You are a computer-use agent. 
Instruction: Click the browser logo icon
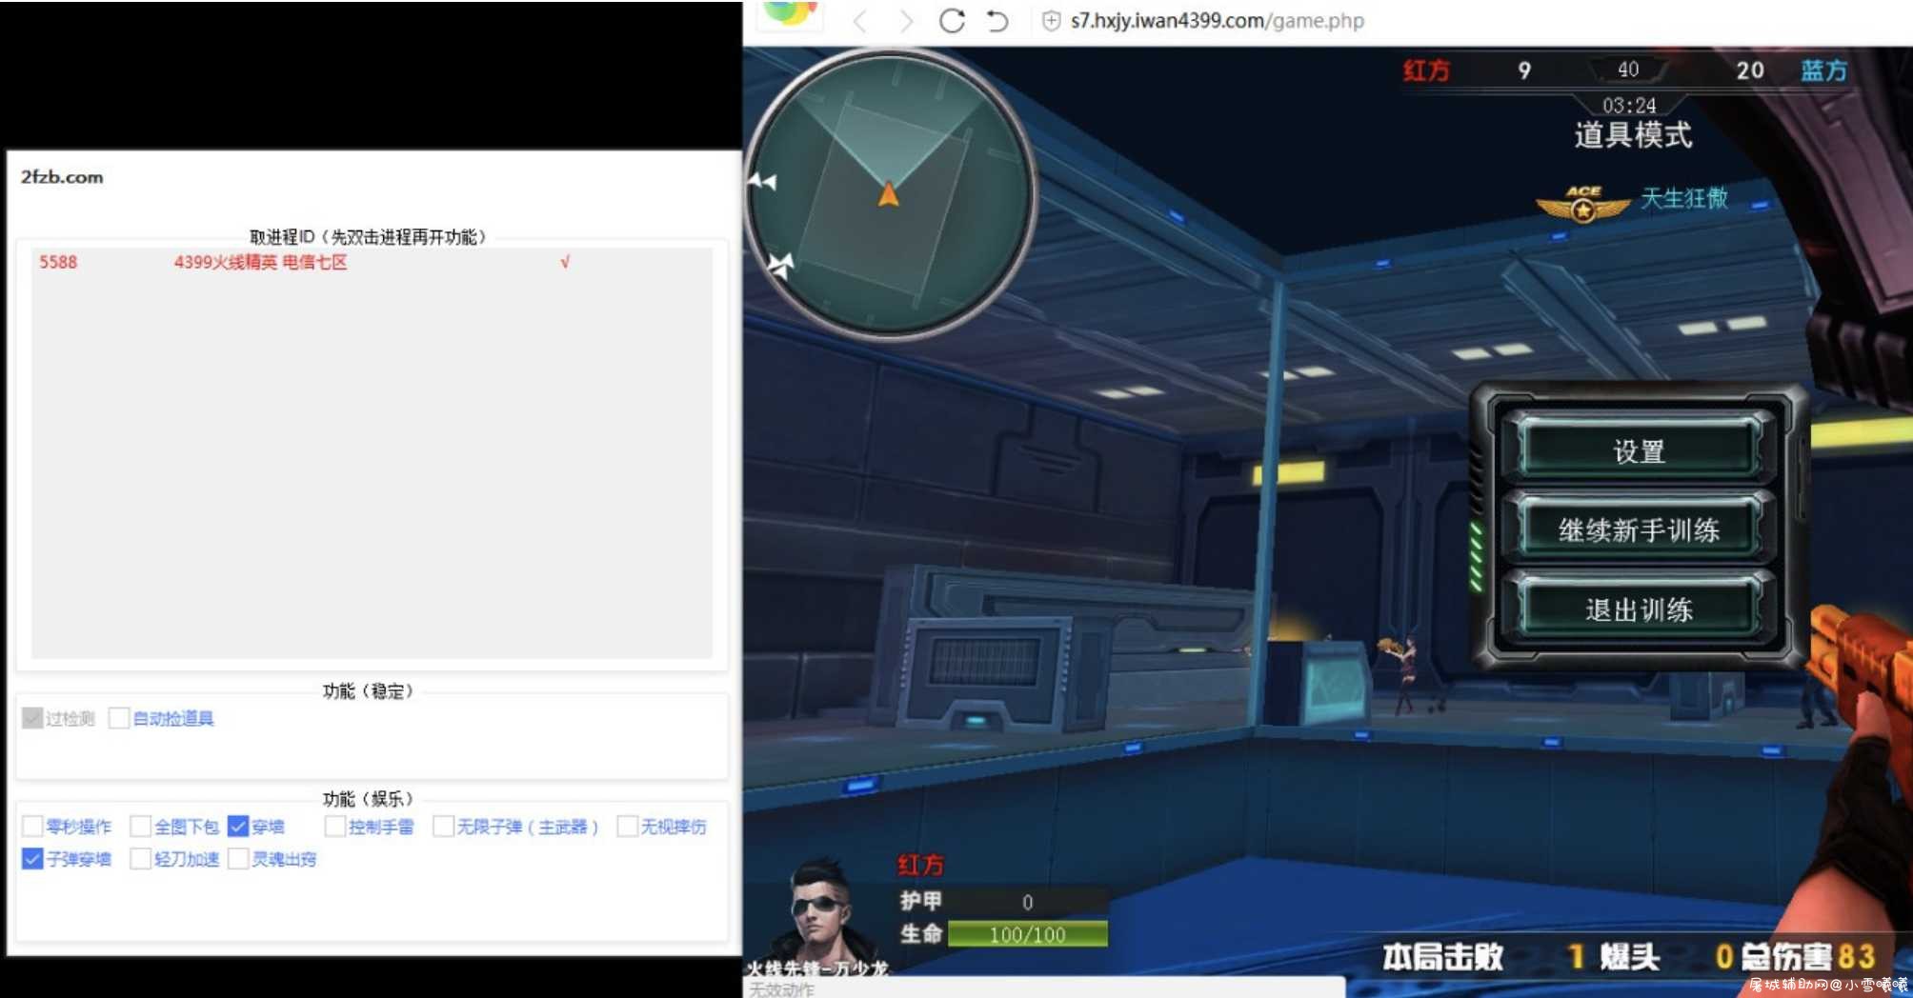point(790,13)
